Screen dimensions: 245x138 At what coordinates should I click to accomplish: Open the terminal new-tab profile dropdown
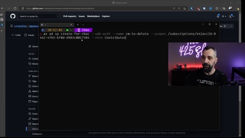[83, 25]
